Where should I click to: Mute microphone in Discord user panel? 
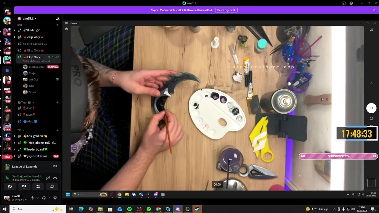[33, 198]
